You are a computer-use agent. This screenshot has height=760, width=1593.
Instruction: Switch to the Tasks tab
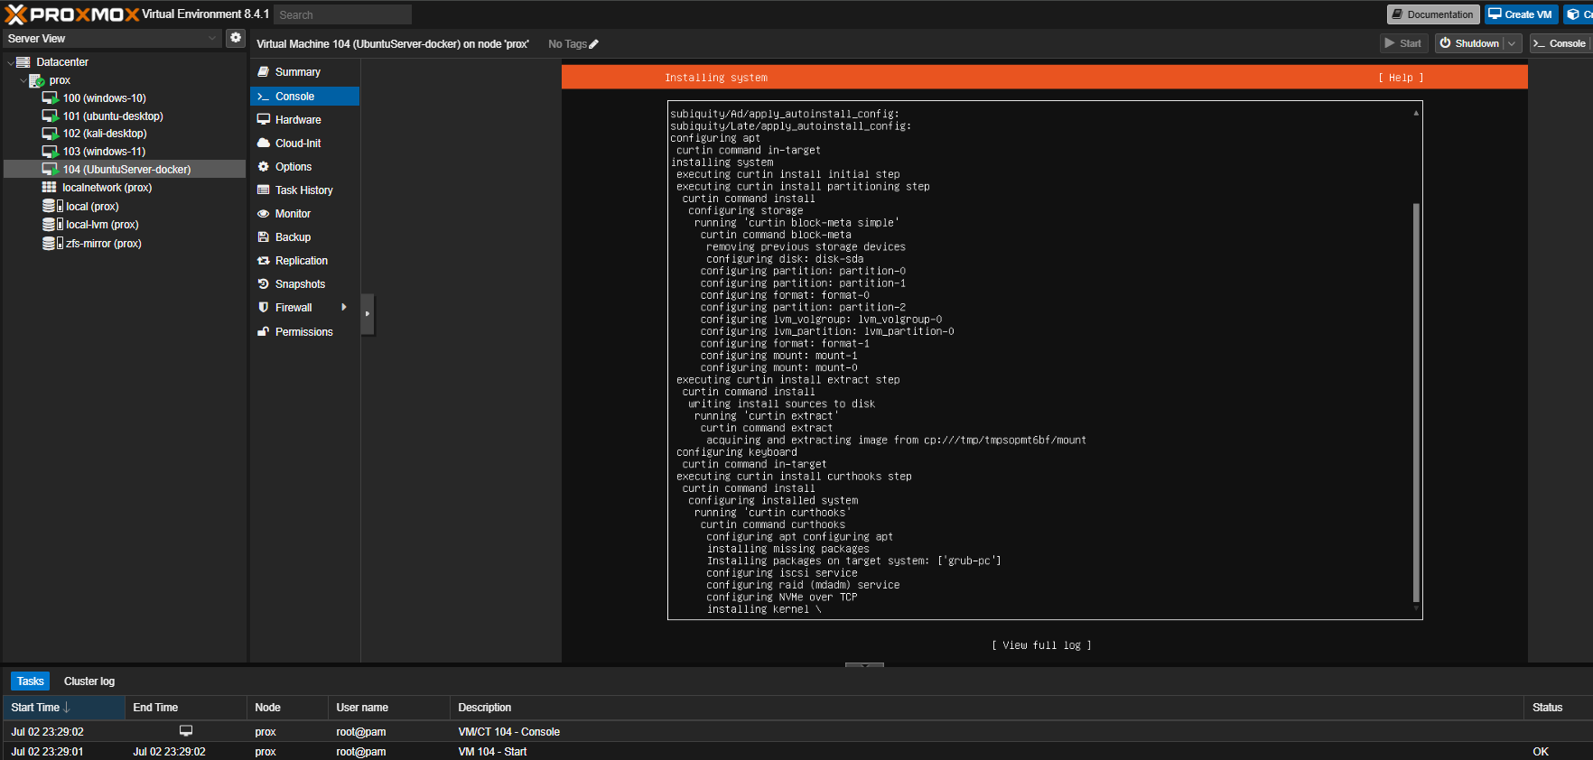(x=30, y=681)
